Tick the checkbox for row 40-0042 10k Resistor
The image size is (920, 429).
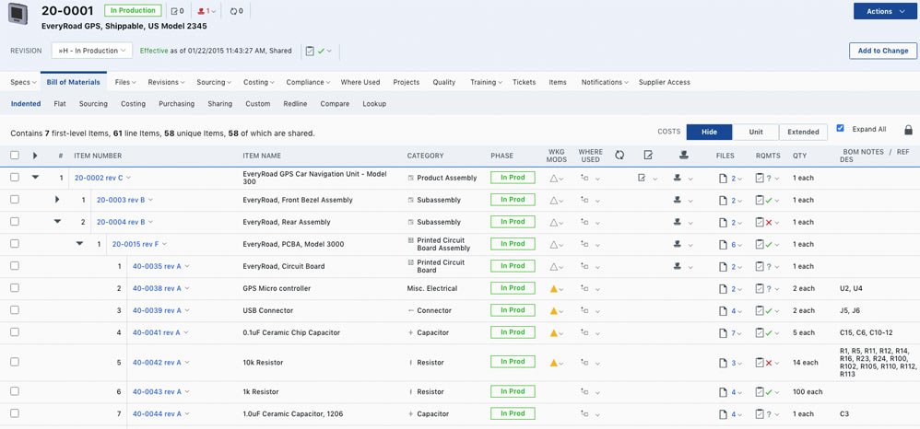(15, 362)
